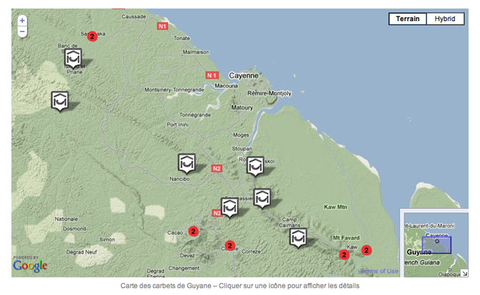Screen dimensions: 480x295
Task: Open the Terms of Use link
Action: 379,271
